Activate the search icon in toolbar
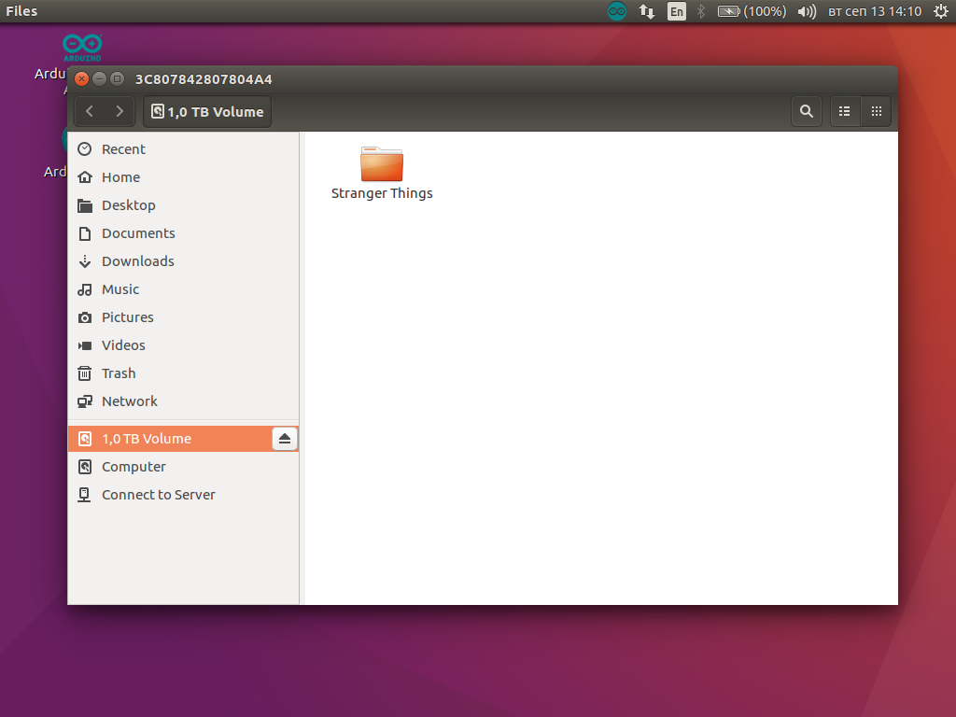The image size is (956, 717). tap(806, 111)
